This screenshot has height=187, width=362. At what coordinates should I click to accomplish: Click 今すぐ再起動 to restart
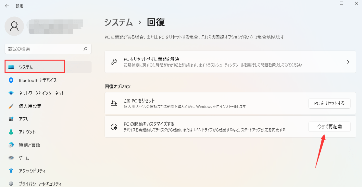pos(329,127)
